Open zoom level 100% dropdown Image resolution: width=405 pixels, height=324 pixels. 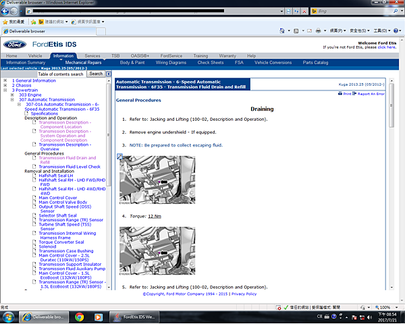pyautogui.click(x=396, y=308)
